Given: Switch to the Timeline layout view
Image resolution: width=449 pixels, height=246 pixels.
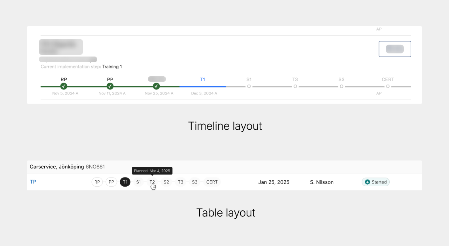Looking at the screenshot, I should (x=224, y=126).
